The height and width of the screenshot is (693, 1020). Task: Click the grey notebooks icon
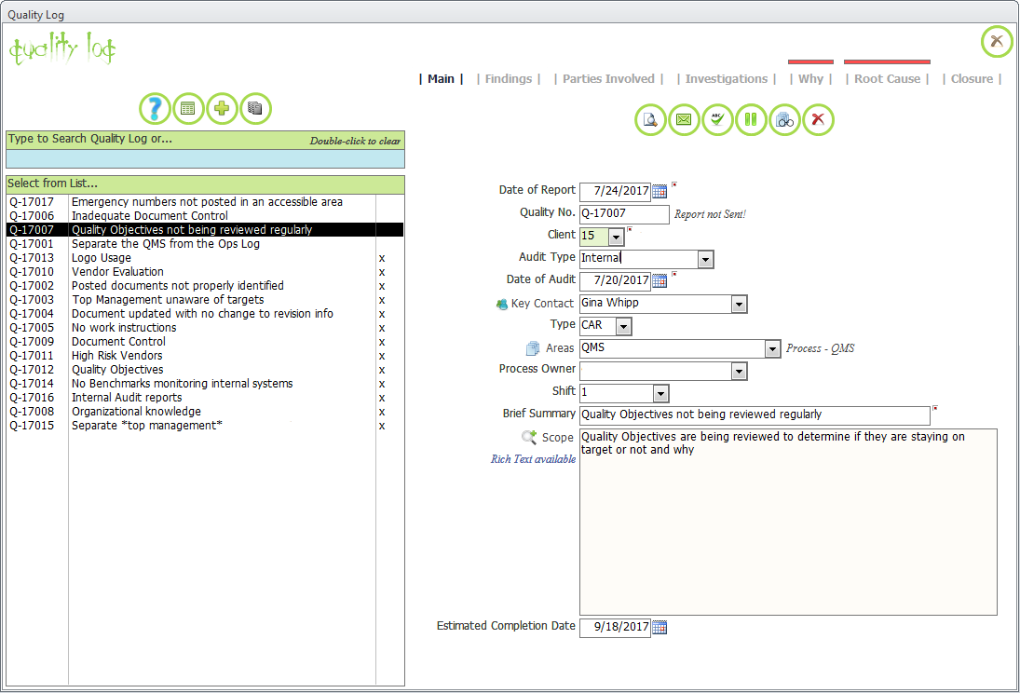[255, 109]
